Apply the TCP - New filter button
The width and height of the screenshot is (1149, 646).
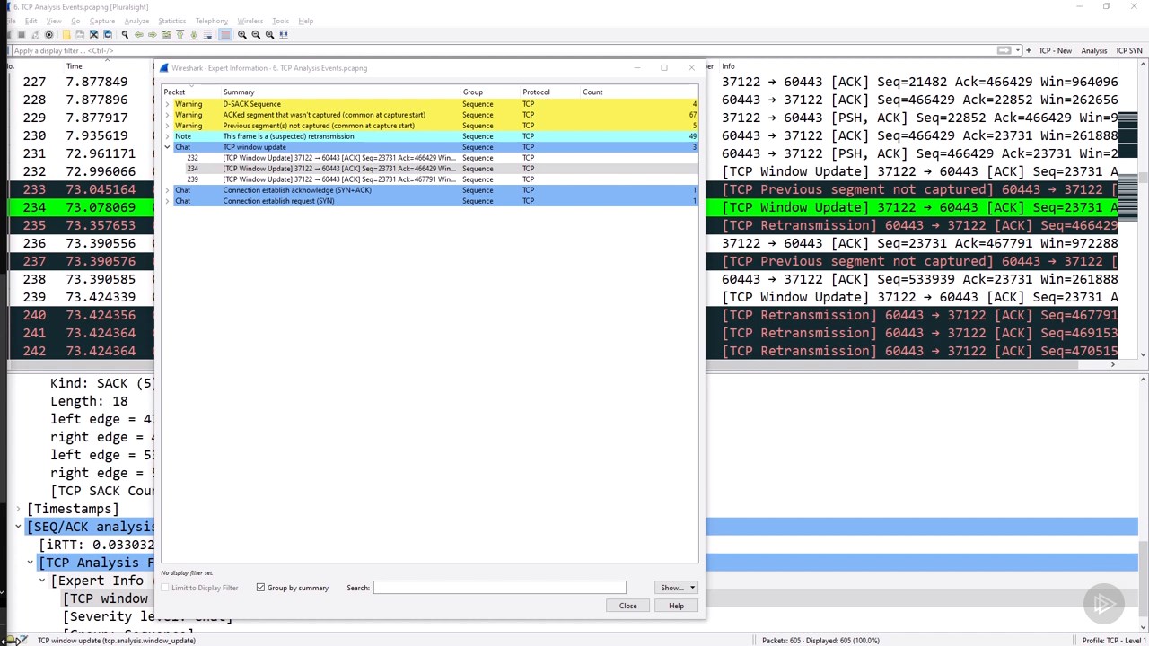(x=1055, y=50)
